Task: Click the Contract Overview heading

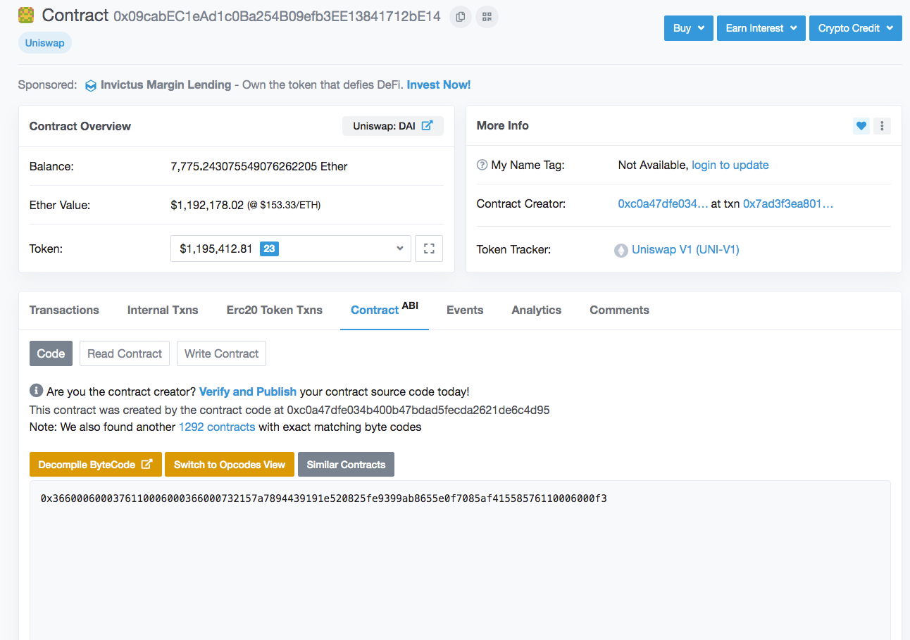Action: point(80,126)
